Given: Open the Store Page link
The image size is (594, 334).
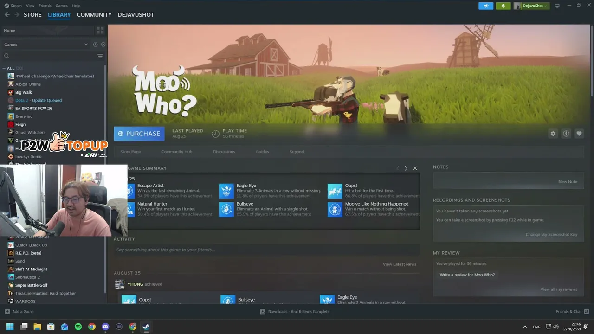Looking at the screenshot, I should point(130,152).
